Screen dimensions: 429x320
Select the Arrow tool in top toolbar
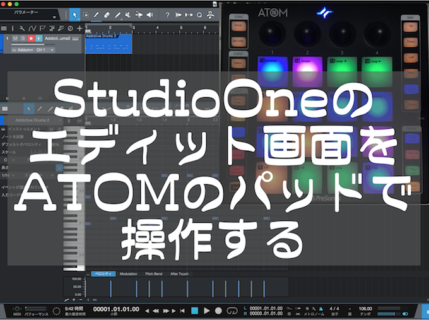(x=74, y=15)
